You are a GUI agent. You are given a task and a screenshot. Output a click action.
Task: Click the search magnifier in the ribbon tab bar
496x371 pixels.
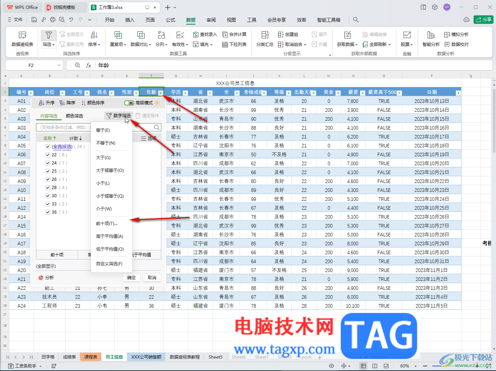tap(356, 20)
